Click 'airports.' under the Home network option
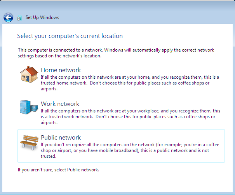The height and width of the screenshot is (195, 235). pos(49,89)
